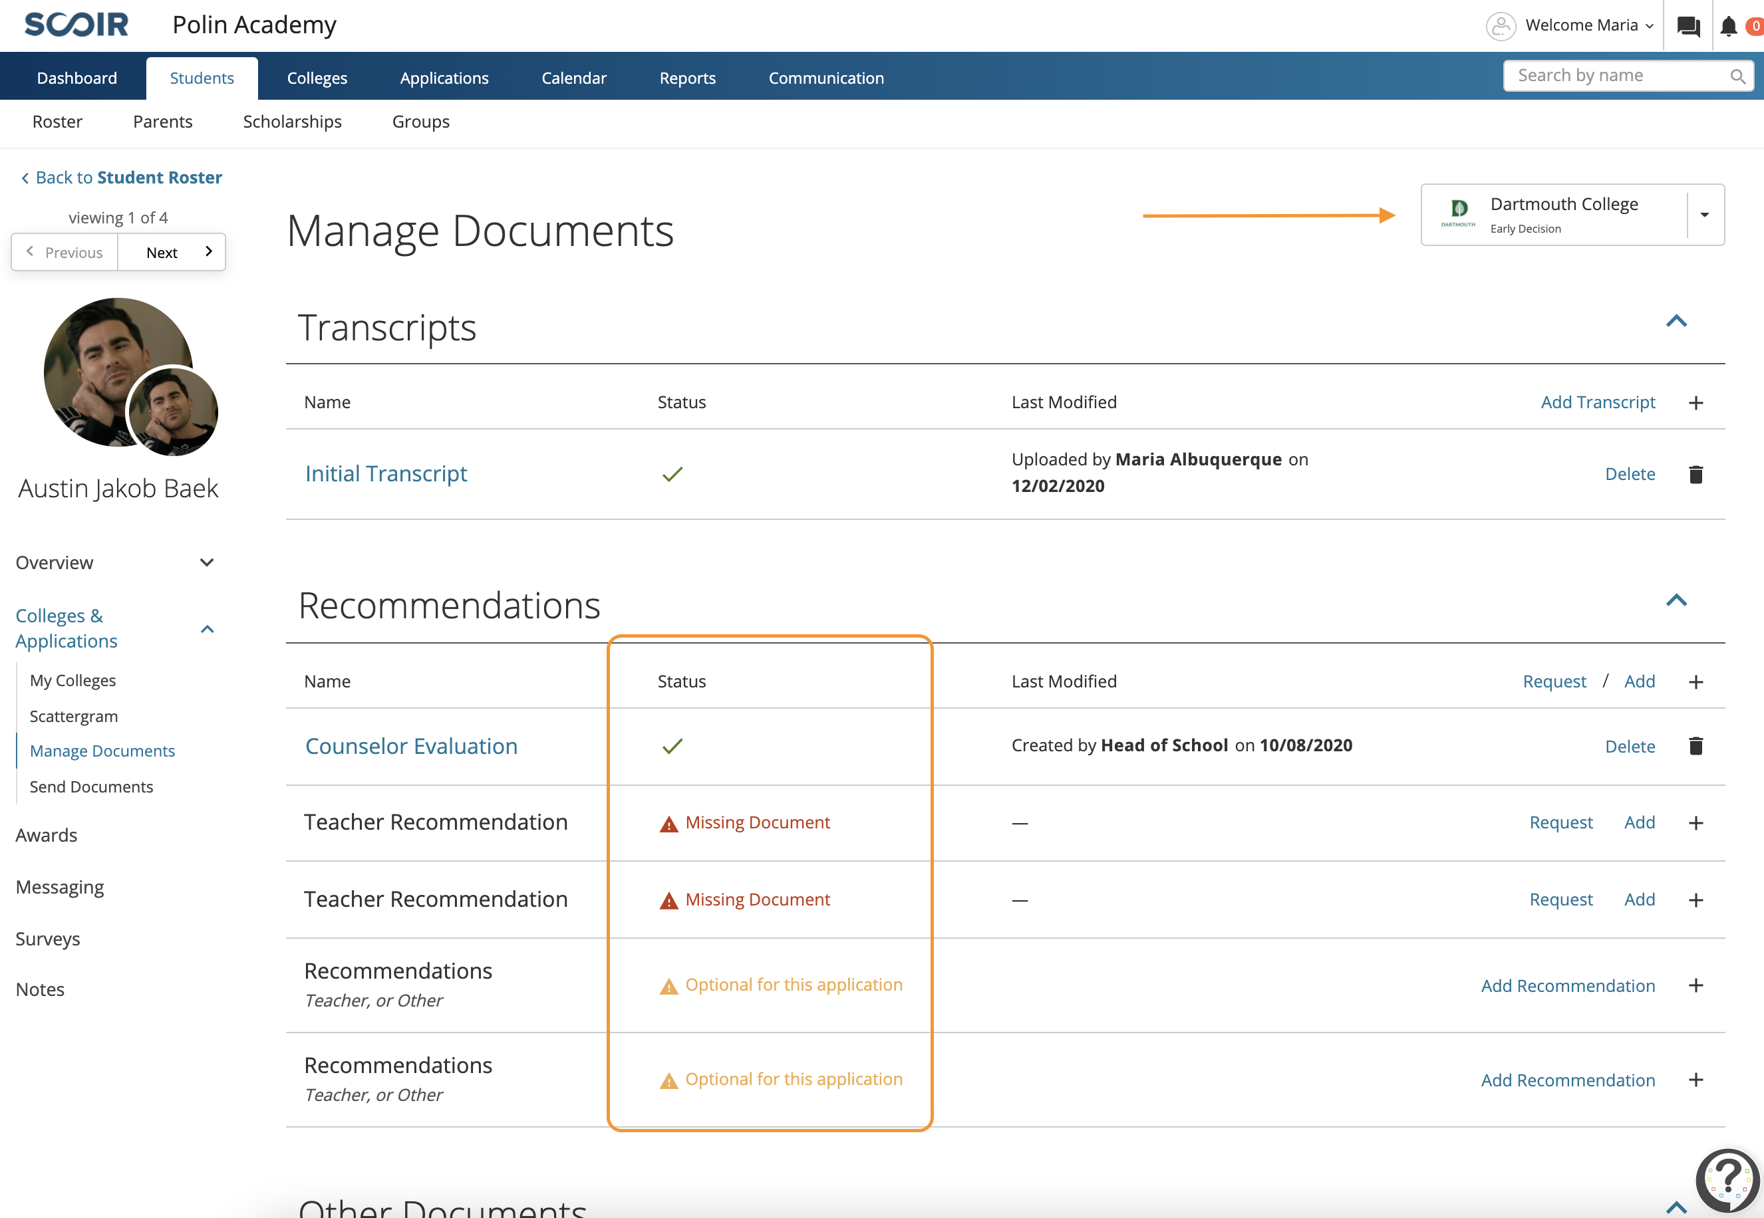
Task: Open the messages chat icon in header
Action: (x=1688, y=27)
